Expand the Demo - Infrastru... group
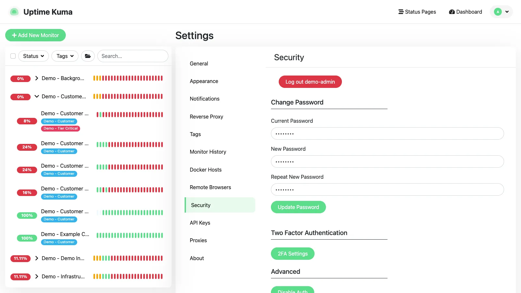This screenshot has height=293, width=521. 37,276
